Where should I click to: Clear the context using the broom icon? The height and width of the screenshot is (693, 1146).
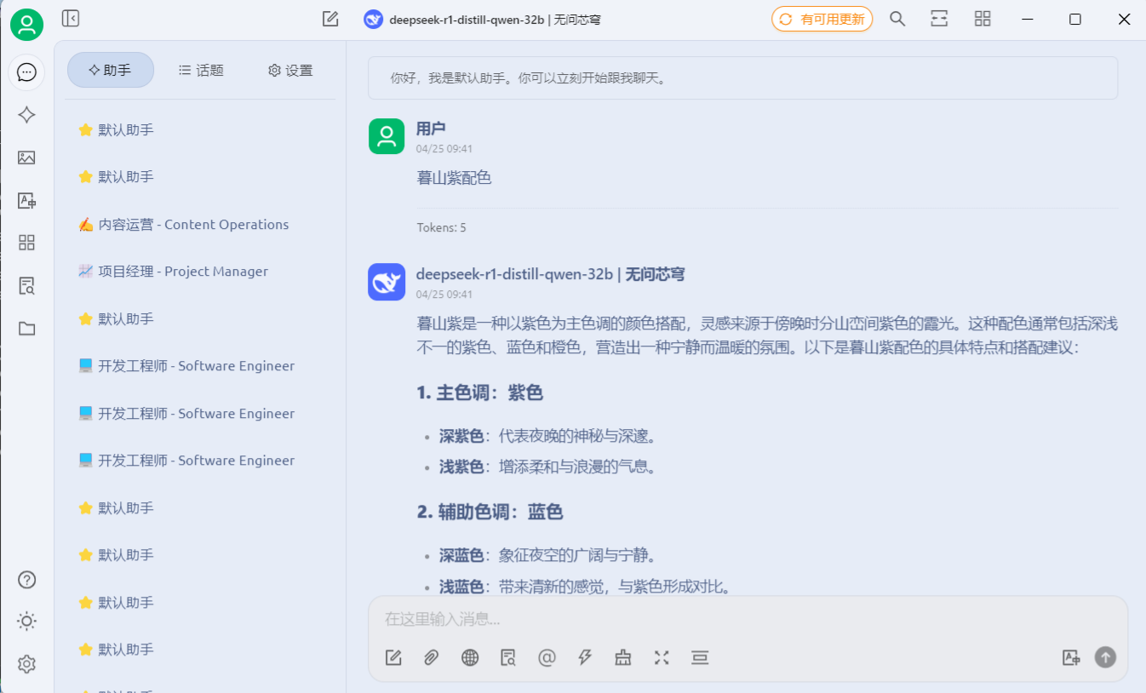pyautogui.click(x=622, y=657)
